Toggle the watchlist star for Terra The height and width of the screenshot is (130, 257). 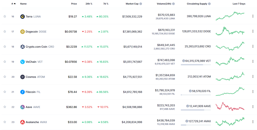pos(5,16)
